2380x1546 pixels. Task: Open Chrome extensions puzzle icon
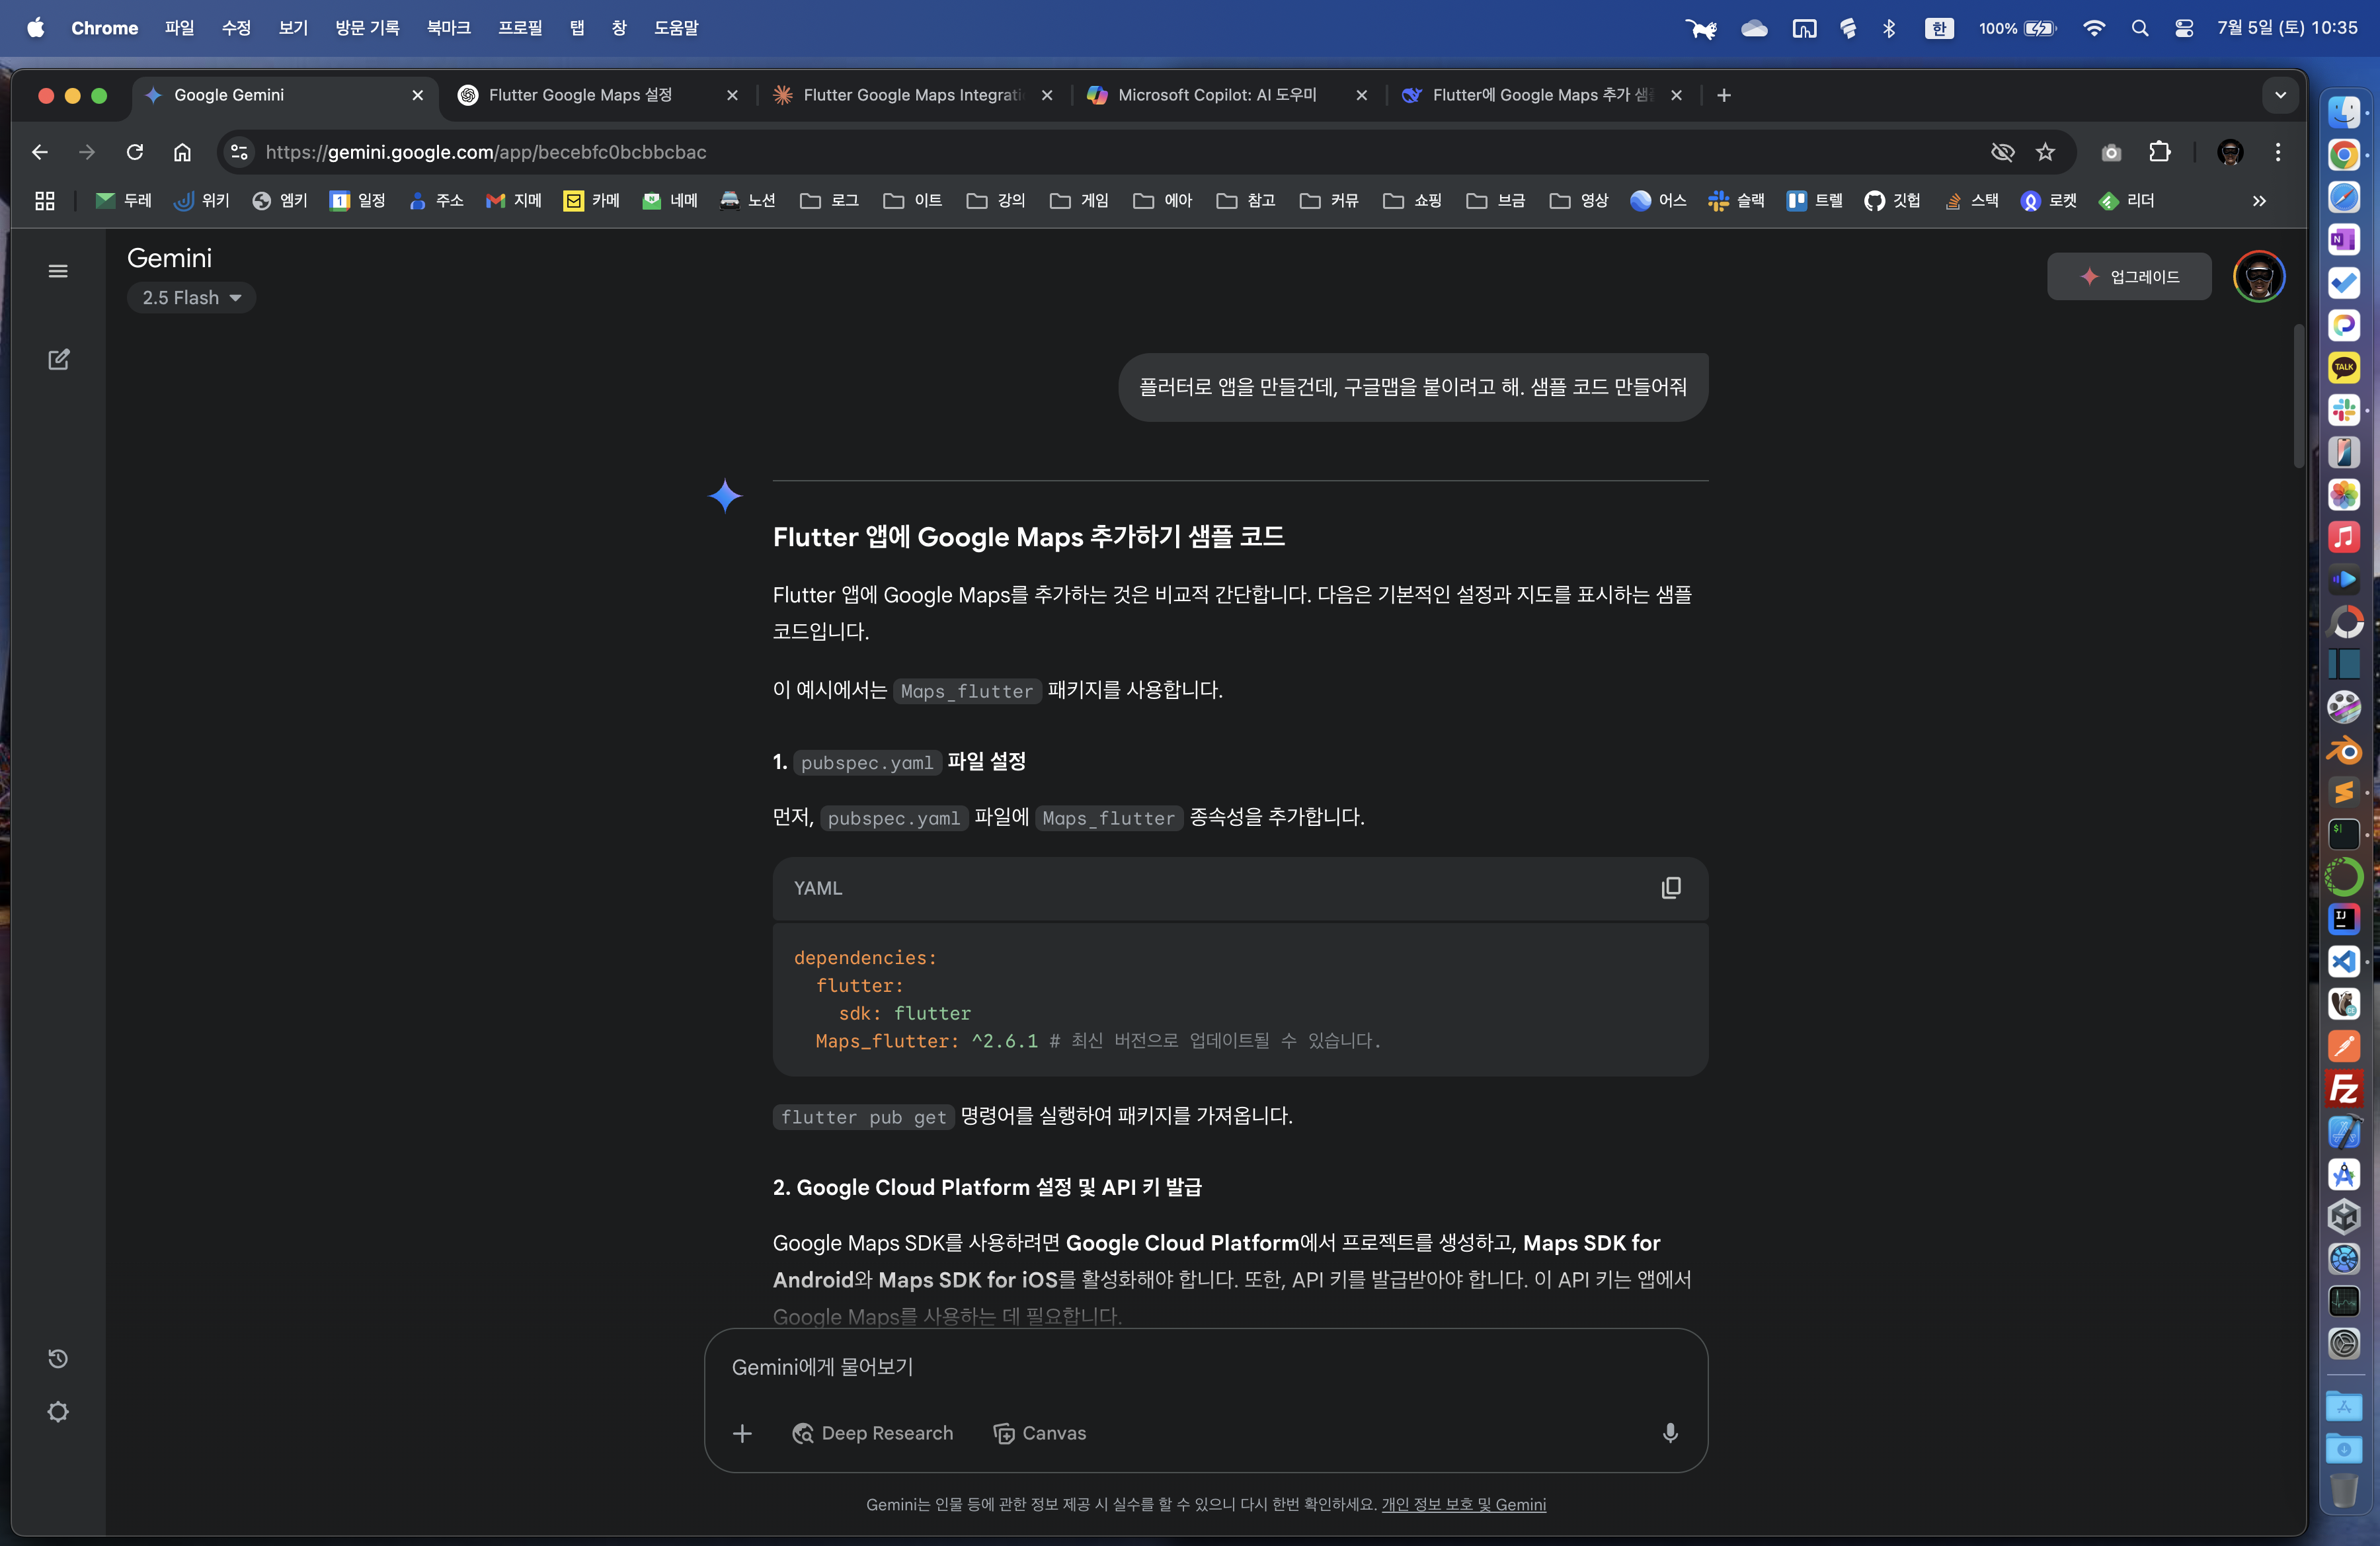pos(2159,152)
